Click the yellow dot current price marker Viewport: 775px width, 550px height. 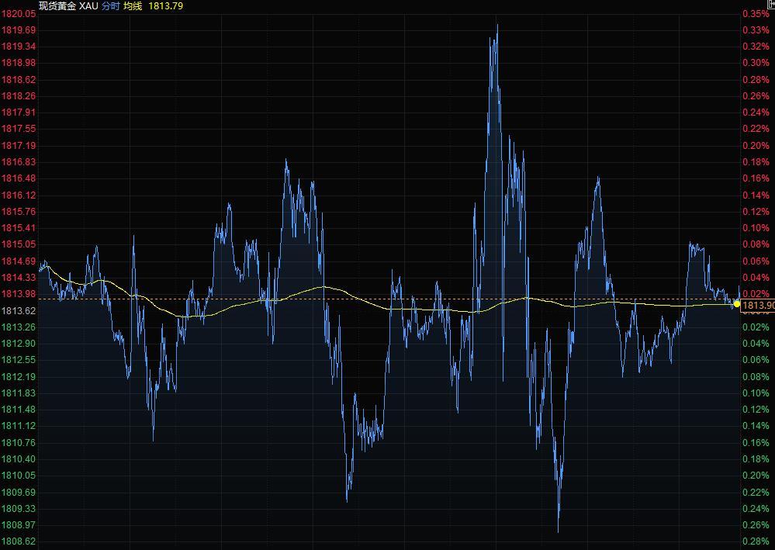click(736, 304)
